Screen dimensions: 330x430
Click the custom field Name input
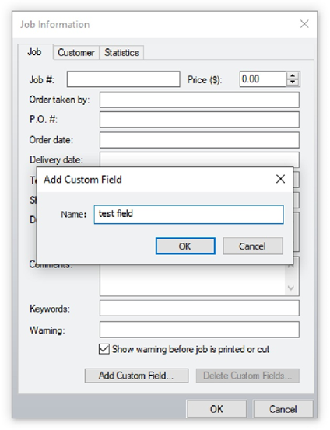(x=189, y=215)
